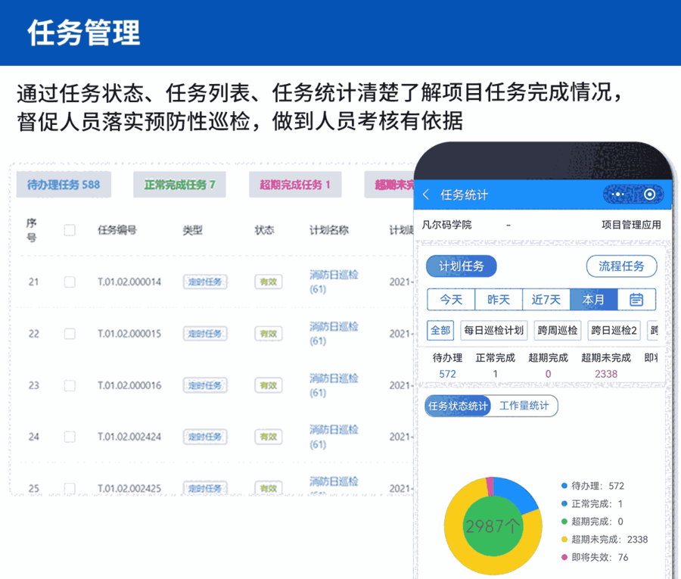Click the 有效 status badge in row 24

pyautogui.click(x=267, y=437)
